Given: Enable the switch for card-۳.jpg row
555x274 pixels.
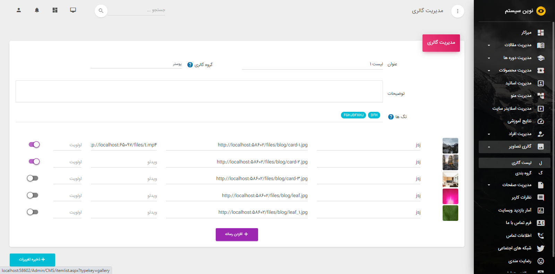Looking at the screenshot, I should pyautogui.click(x=33, y=178).
